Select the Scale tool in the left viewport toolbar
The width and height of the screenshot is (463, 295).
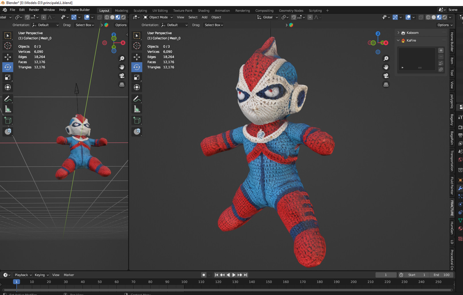coord(8,77)
